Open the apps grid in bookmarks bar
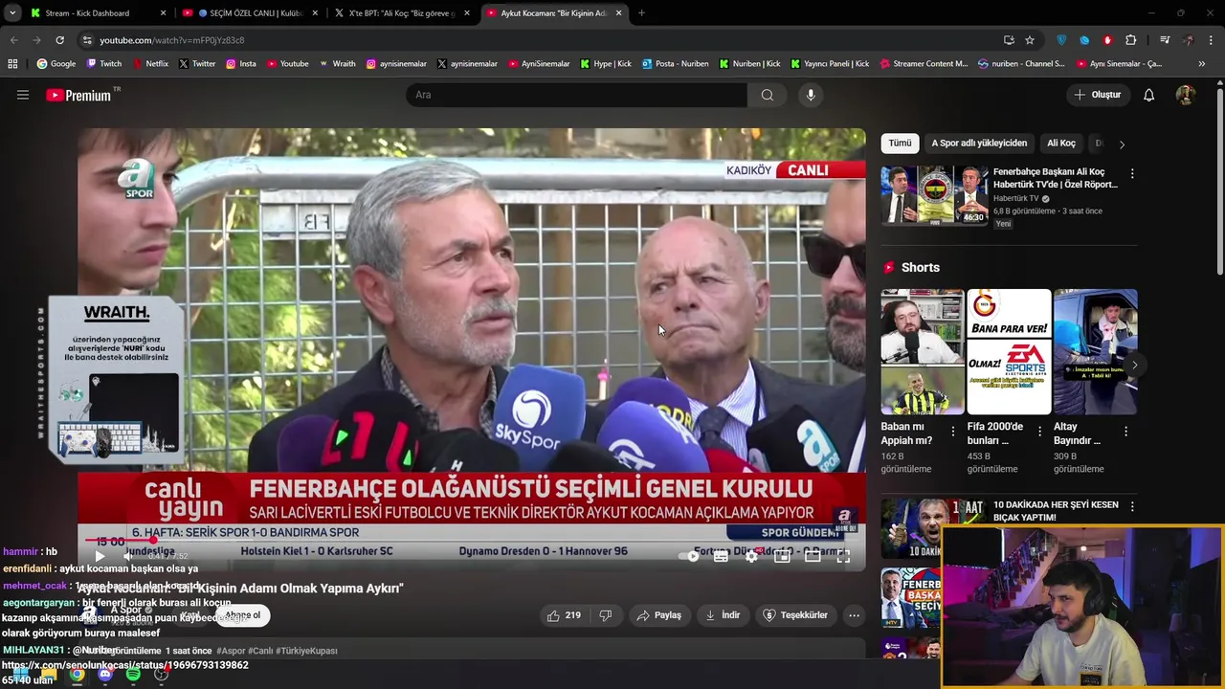This screenshot has width=1225, height=689. click(x=12, y=64)
